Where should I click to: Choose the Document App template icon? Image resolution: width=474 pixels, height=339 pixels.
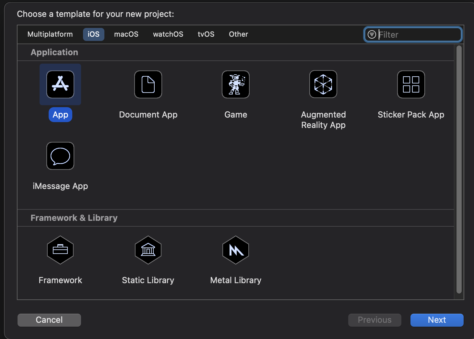[x=148, y=84]
